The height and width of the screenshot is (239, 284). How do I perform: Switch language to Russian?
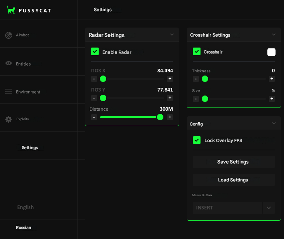(x=24, y=227)
